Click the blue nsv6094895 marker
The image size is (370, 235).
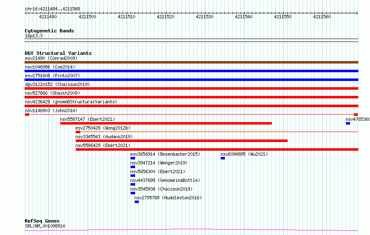tap(223, 158)
